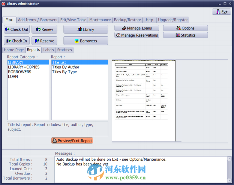This screenshot has height=185, width=234.
Task: Click the Total Borrowers value 2
Action: coord(46,178)
